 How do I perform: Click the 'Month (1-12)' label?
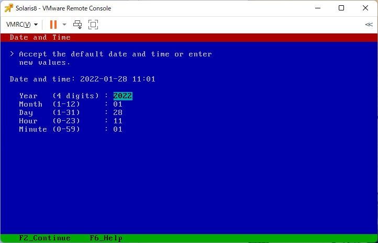(49, 104)
